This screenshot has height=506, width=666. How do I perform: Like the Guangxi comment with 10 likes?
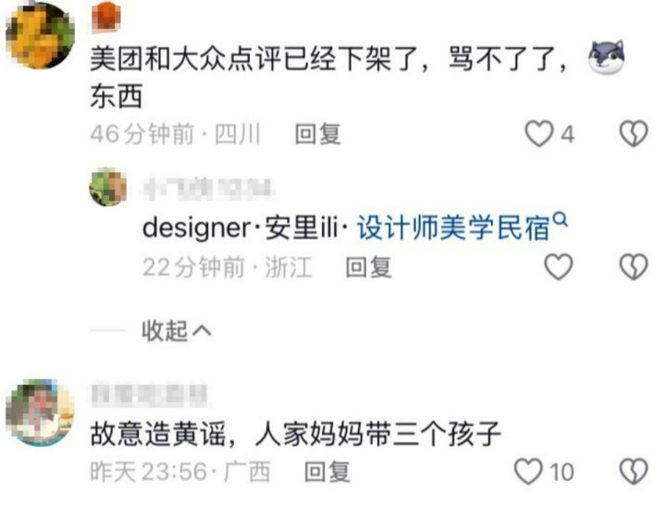coord(528,471)
